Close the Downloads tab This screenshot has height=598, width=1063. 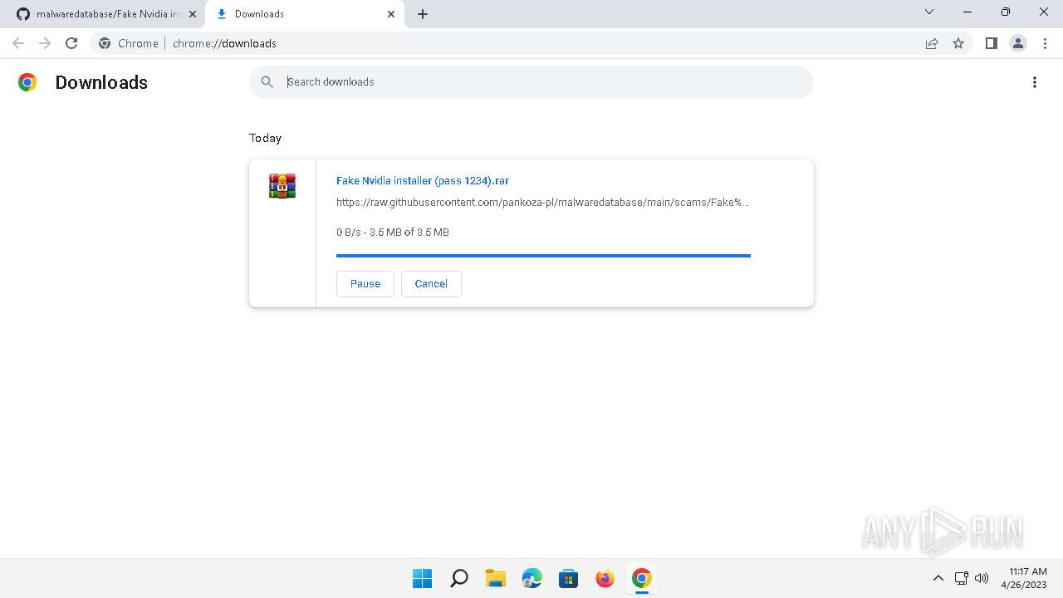(x=391, y=14)
